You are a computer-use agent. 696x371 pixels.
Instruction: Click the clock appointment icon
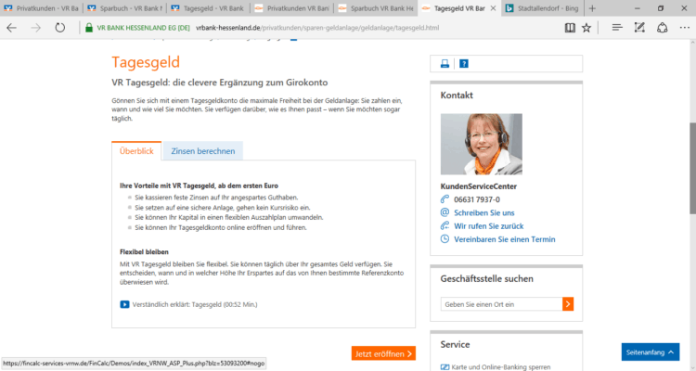pyautogui.click(x=445, y=238)
